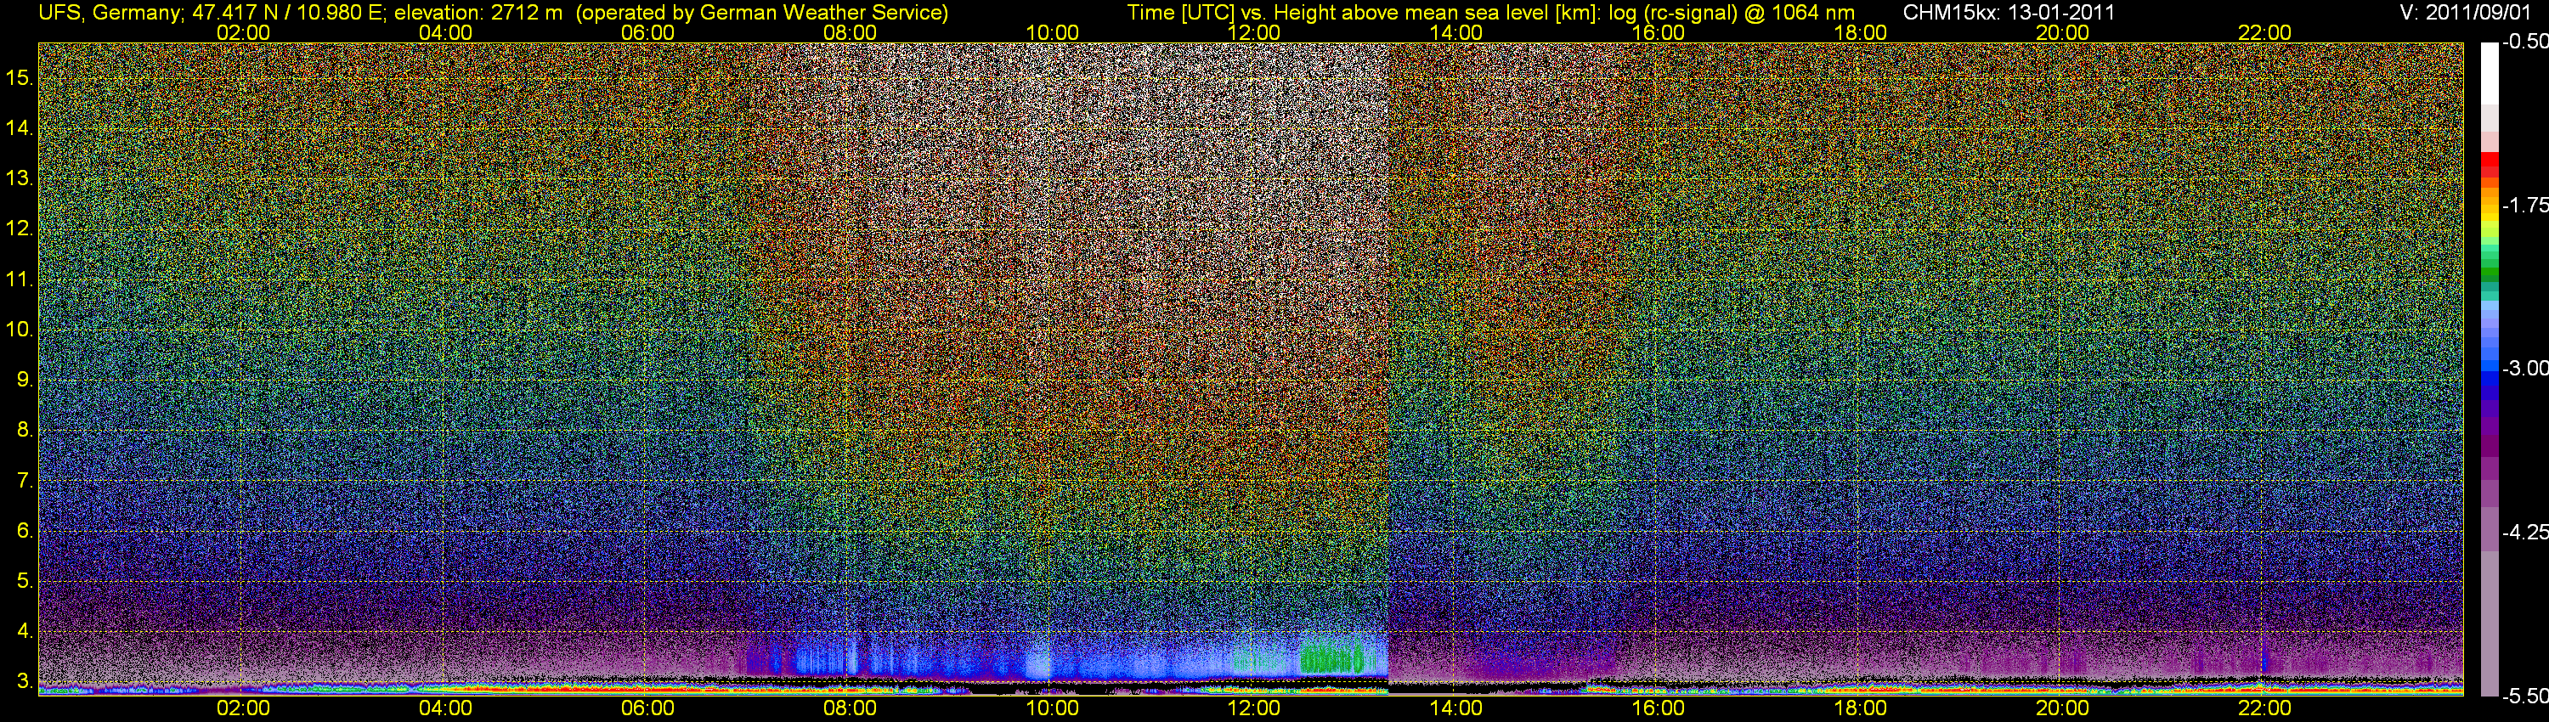Click the blue band of the color scale
This screenshot has height=722, width=2549.
coord(2490,381)
